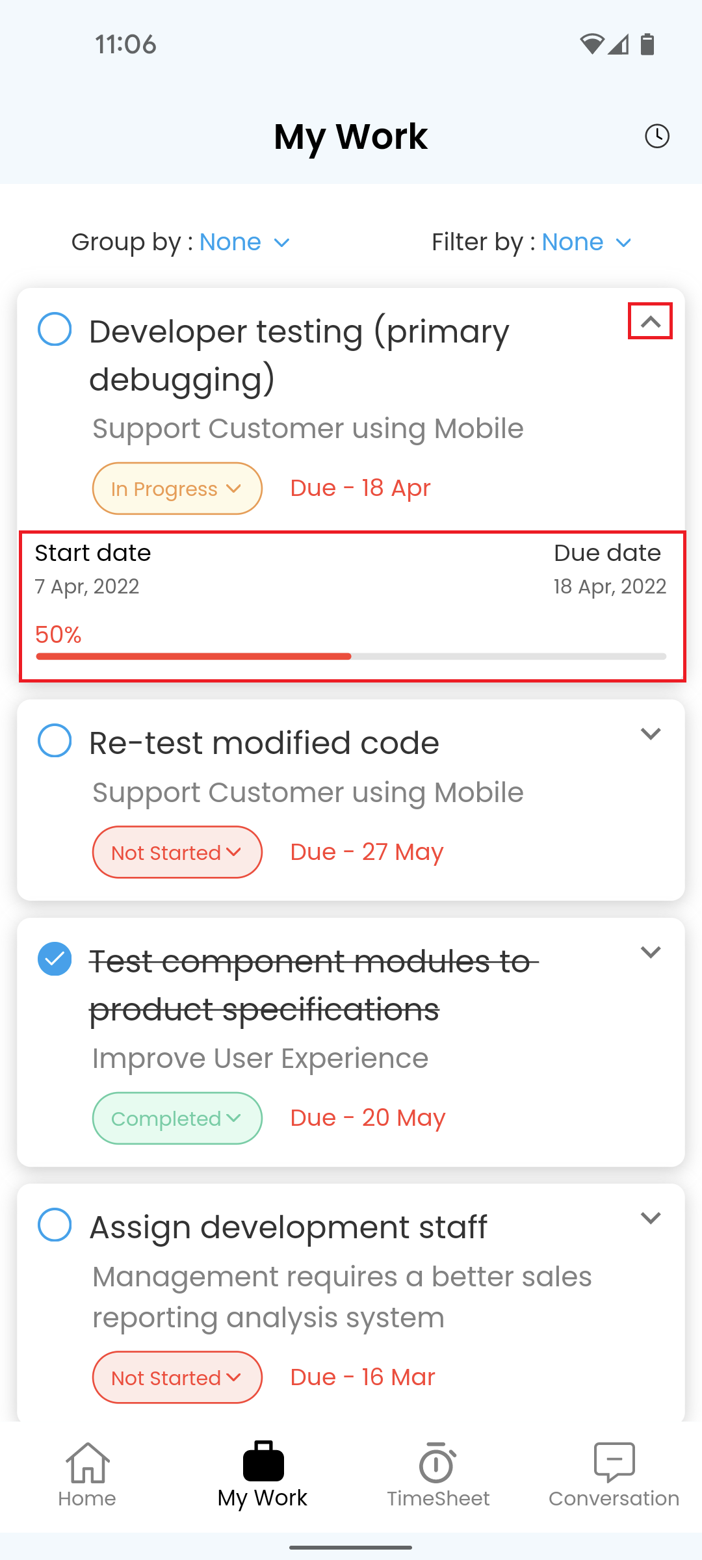Check off Re-test modified code task

click(x=55, y=740)
